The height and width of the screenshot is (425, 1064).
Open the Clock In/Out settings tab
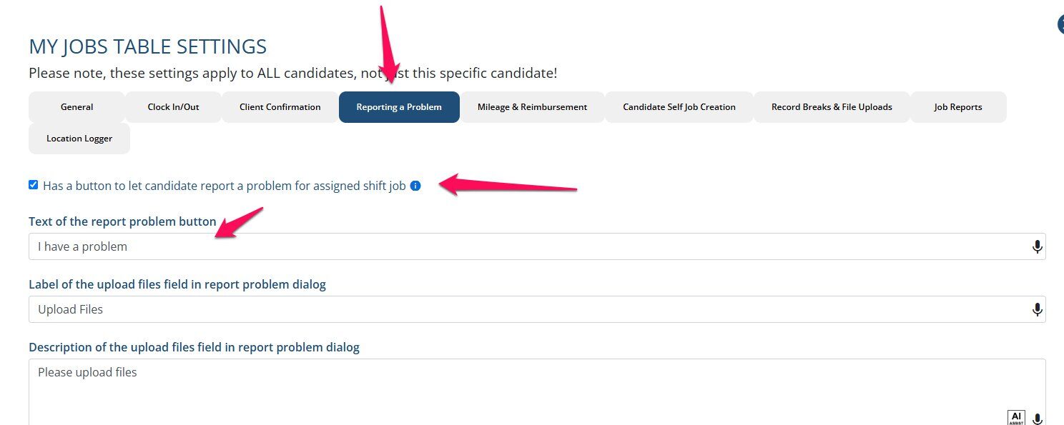point(172,106)
